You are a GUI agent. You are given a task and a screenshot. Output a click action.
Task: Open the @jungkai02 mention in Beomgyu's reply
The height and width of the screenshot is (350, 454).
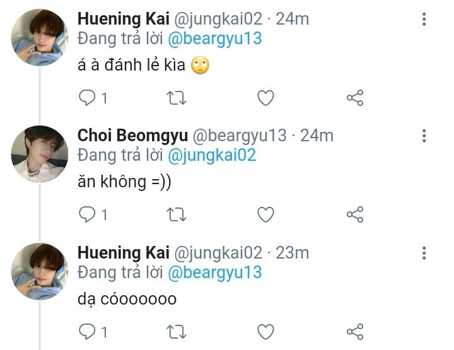211,155
